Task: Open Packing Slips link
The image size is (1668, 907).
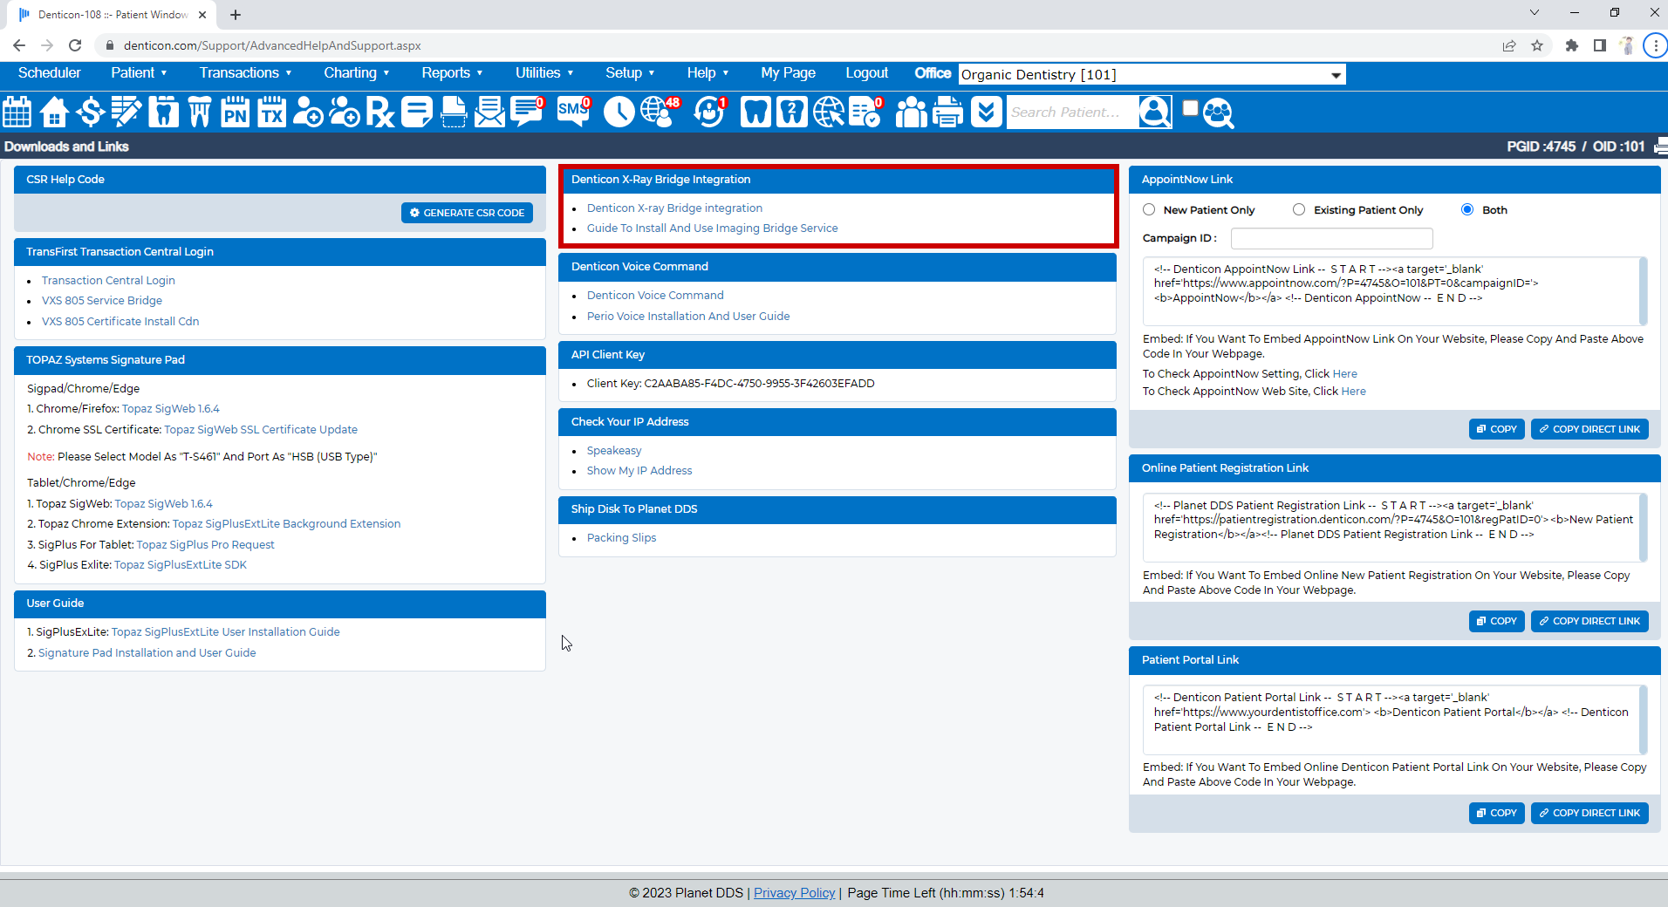Action: [621, 537]
